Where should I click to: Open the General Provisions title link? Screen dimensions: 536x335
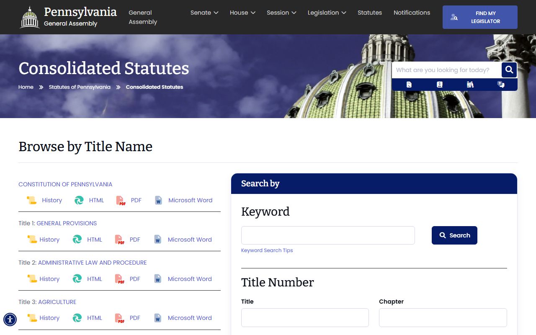(x=67, y=223)
